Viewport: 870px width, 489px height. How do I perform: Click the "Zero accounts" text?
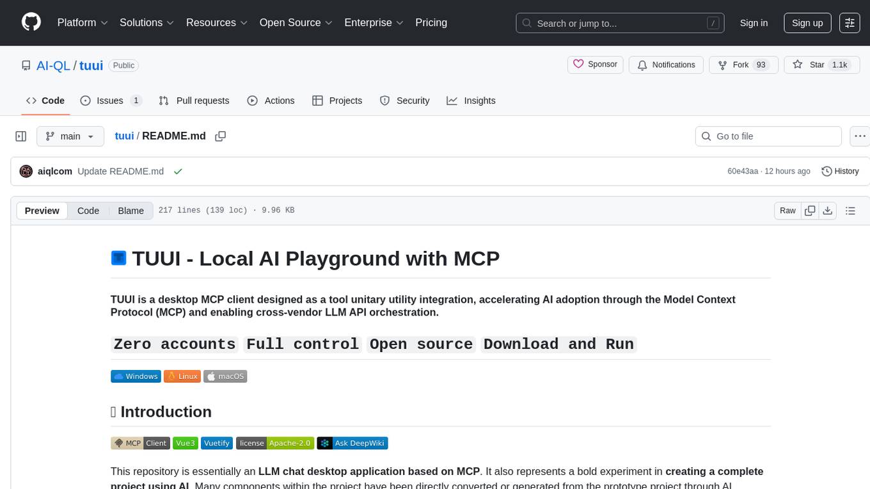coord(175,344)
